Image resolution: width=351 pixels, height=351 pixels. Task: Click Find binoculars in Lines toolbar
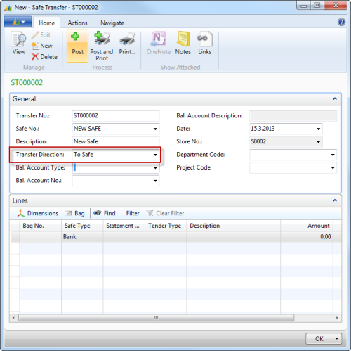pyautogui.click(x=105, y=213)
